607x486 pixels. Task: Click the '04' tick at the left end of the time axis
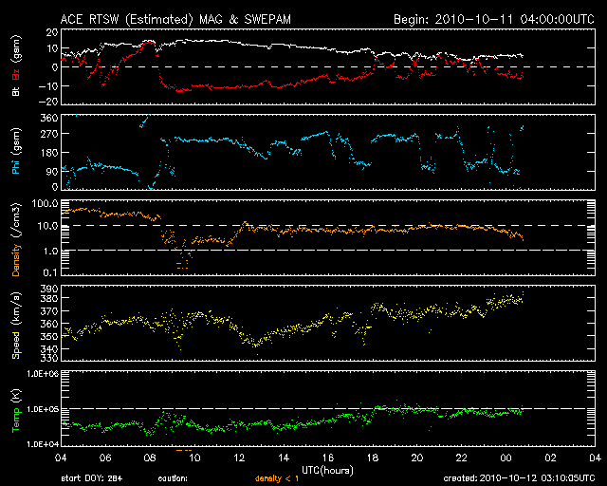coord(61,458)
